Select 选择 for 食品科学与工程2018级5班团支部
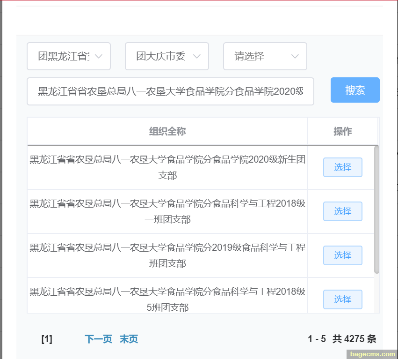The width and height of the screenshot is (398, 359). [342, 299]
